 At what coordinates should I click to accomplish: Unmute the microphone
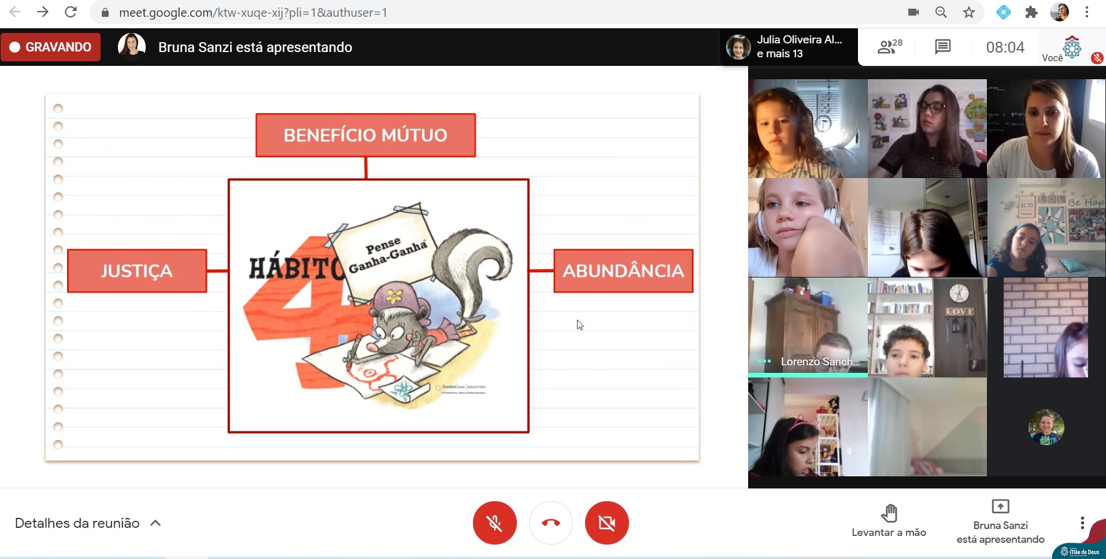click(x=494, y=523)
